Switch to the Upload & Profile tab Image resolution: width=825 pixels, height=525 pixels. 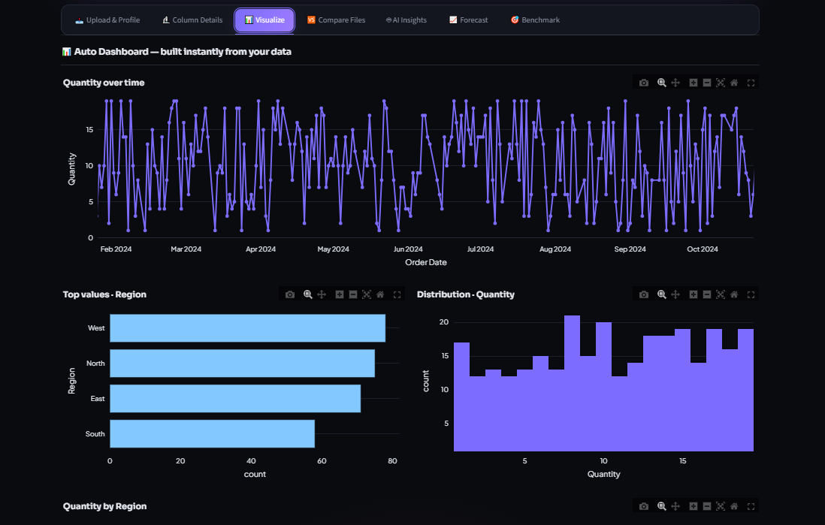(x=107, y=20)
